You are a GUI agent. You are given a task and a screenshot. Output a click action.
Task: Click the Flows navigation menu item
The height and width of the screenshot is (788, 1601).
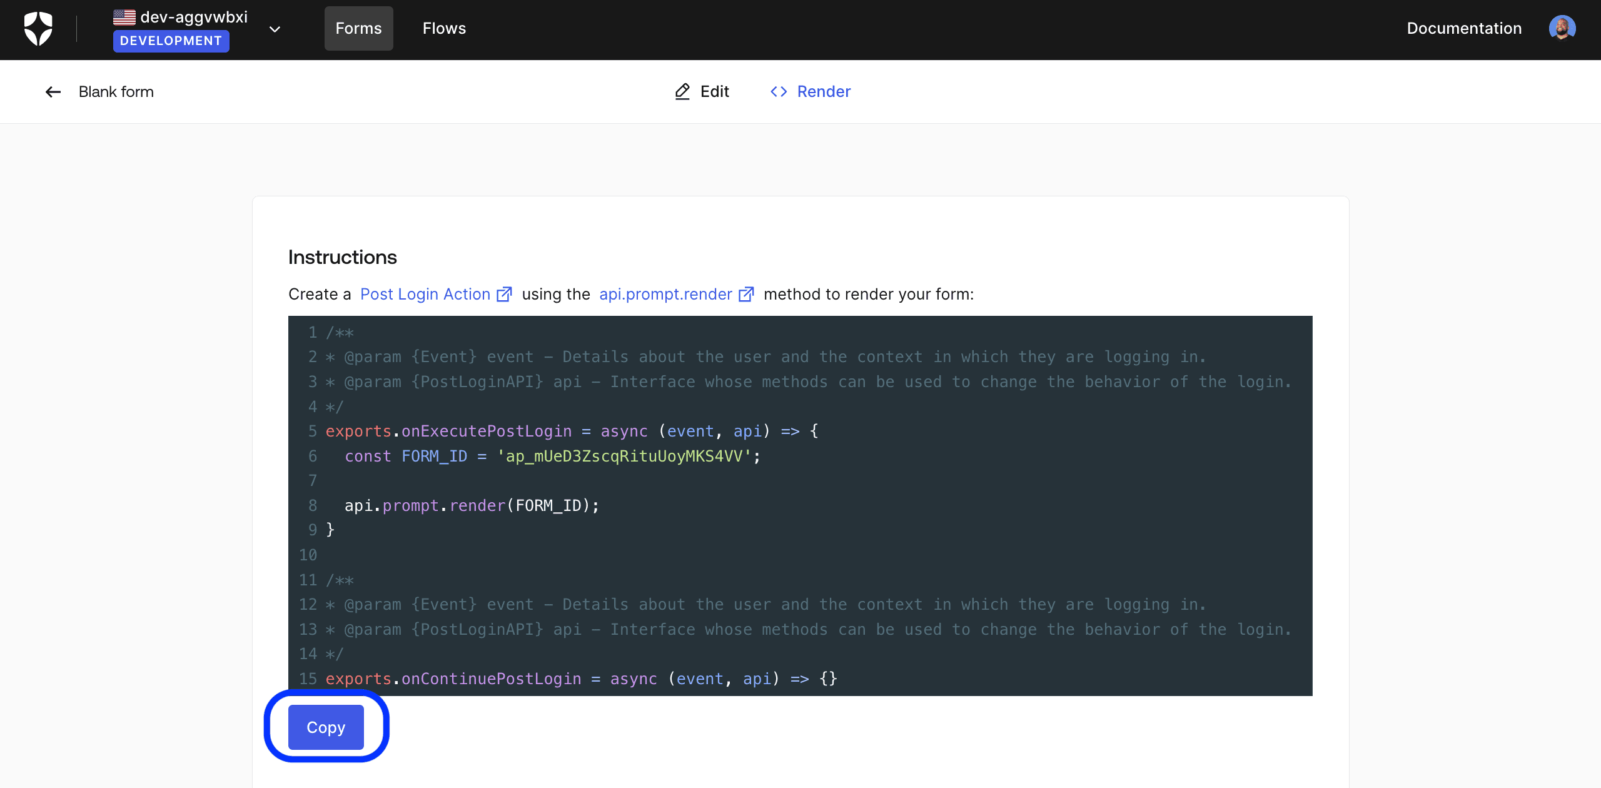coord(444,28)
